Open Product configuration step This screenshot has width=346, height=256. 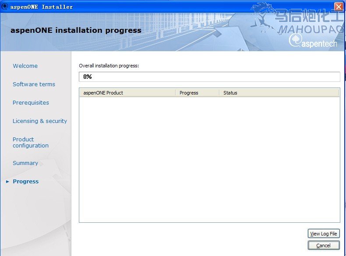coord(31,143)
